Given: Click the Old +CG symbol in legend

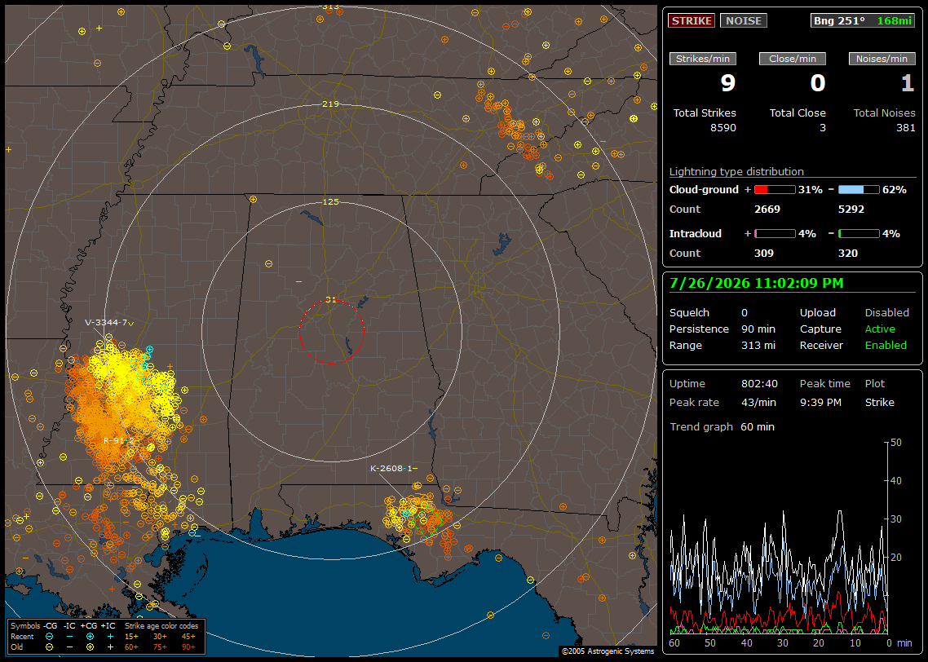Looking at the screenshot, I should [x=90, y=647].
